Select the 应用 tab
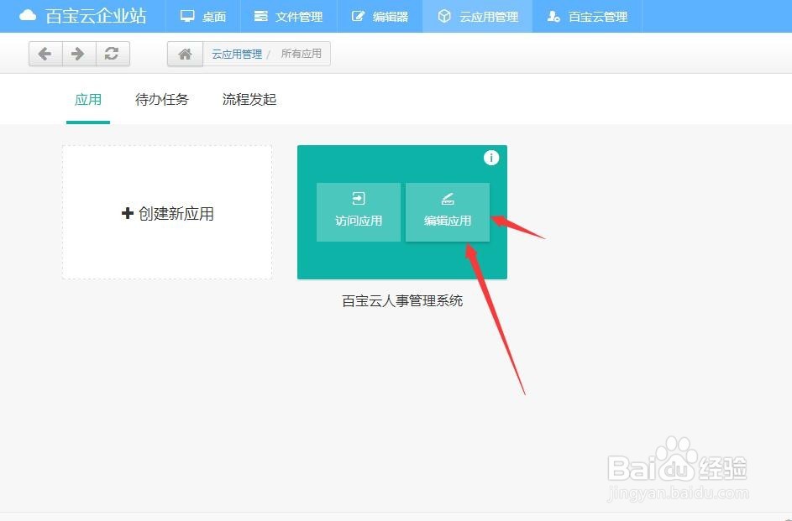Screen dimensions: 792x521 click(88, 99)
